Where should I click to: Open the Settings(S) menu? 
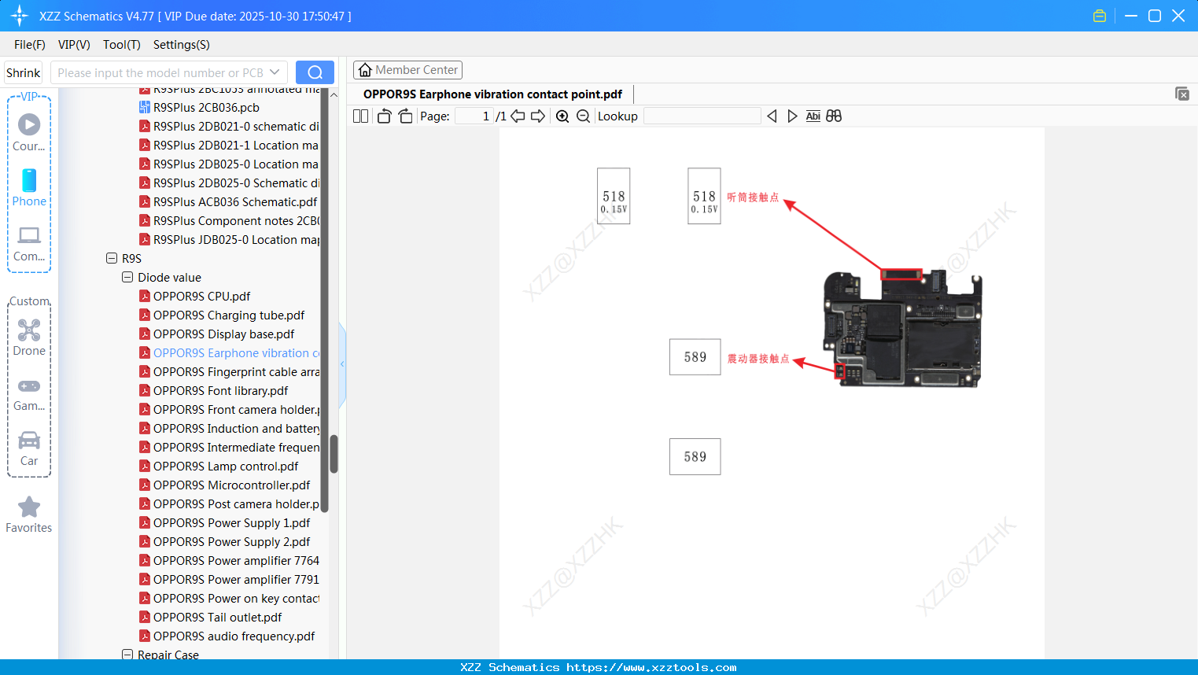point(181,45)
